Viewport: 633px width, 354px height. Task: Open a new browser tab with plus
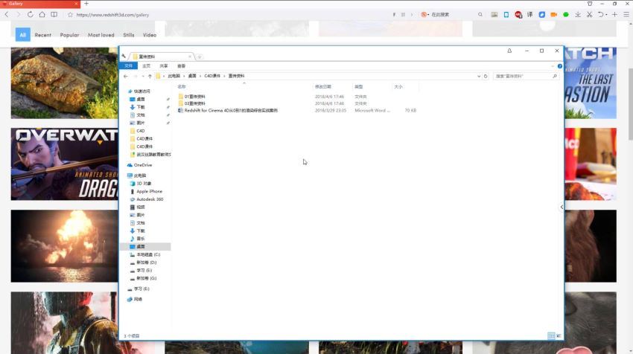[86, 4]
